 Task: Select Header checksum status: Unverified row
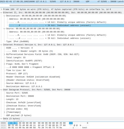coord(28,80)
